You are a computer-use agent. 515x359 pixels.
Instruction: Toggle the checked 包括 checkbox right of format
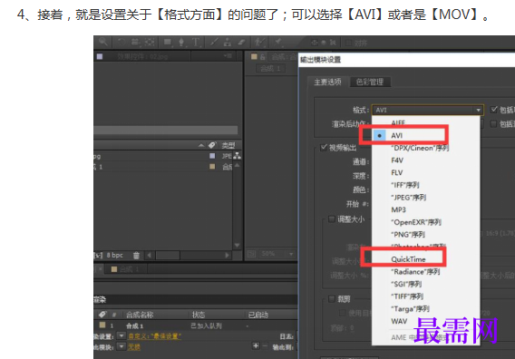[x=493, y=110]
